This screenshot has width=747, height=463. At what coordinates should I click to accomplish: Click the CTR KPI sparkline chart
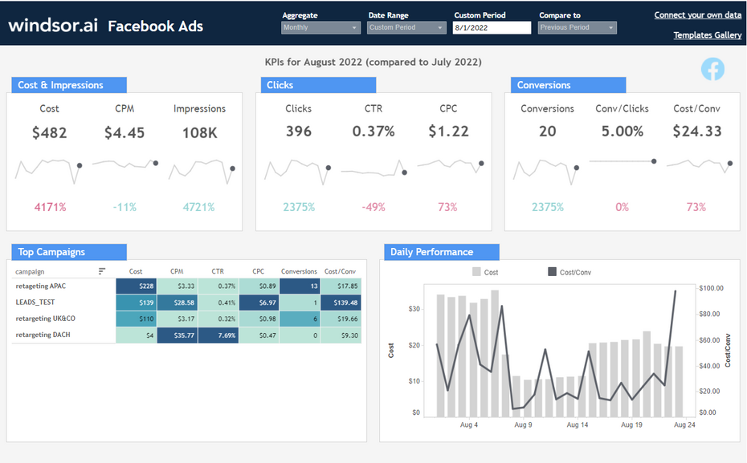pyautogui.click(x=374, y=169)
